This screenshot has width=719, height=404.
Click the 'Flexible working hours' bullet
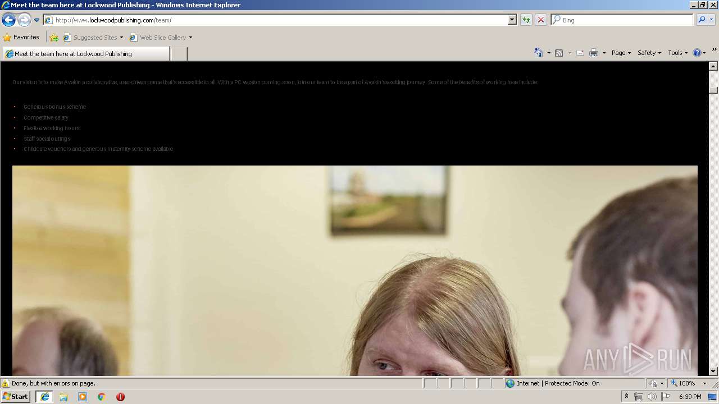point(52,128)
